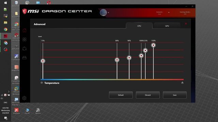Click the Advanced panel title

tap(40, 24)
